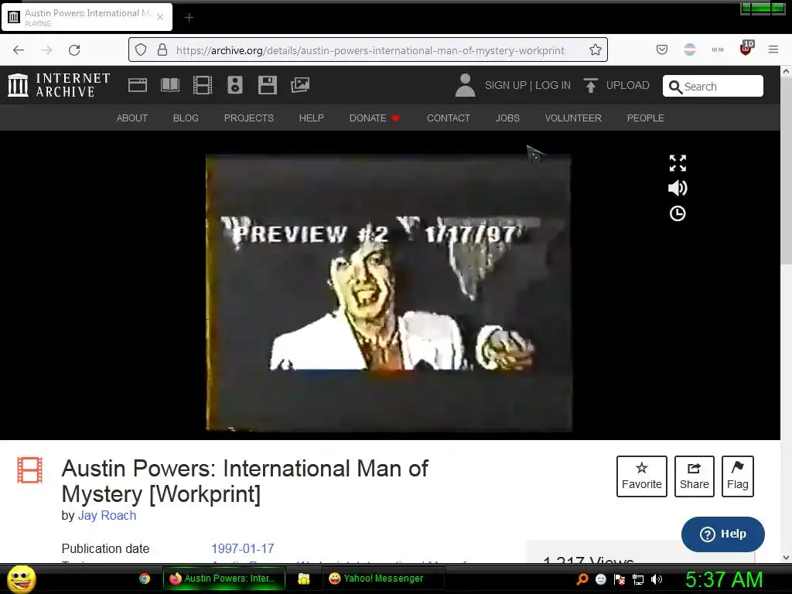
Task: Click the tray magnifier search icon
Action: (x=582, y=579)
